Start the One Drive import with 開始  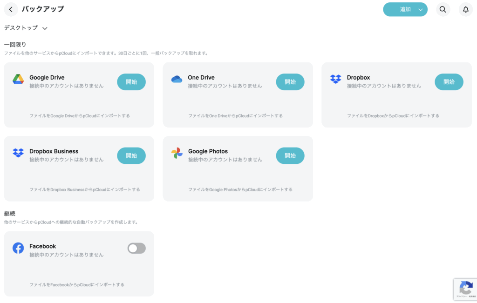290,82
